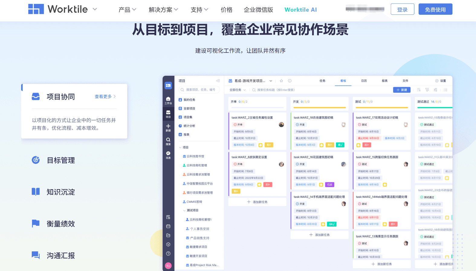Collapse the 测试项目 tree group

(x=184, y=210)
